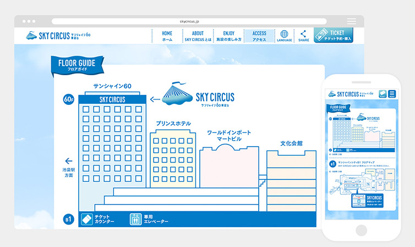The width and height of the screenshot is (415, 247).
Task: Click the phone's FLOOR GUIDE banner
Action: [338, 108]
